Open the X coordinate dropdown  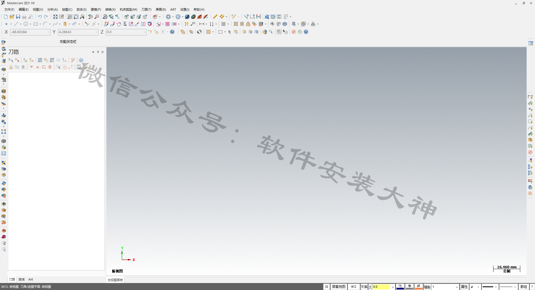[x=48, y=32]
